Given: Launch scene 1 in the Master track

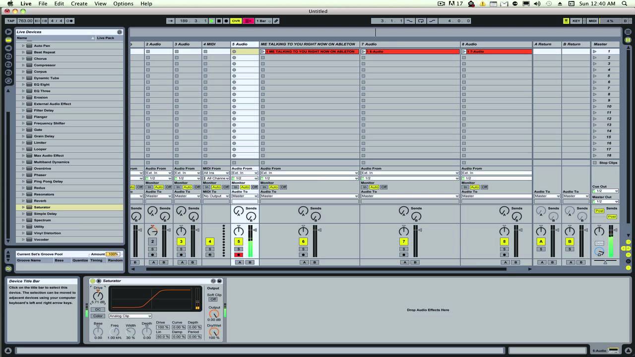Looking at the screenshot, I should 595,52.
